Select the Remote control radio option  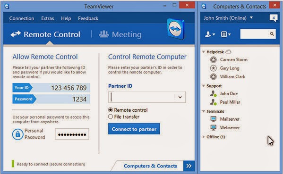point(111,110)
